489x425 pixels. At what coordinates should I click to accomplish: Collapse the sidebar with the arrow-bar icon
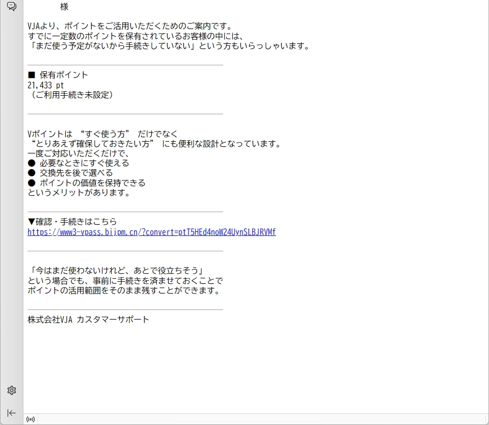point(11,413)
